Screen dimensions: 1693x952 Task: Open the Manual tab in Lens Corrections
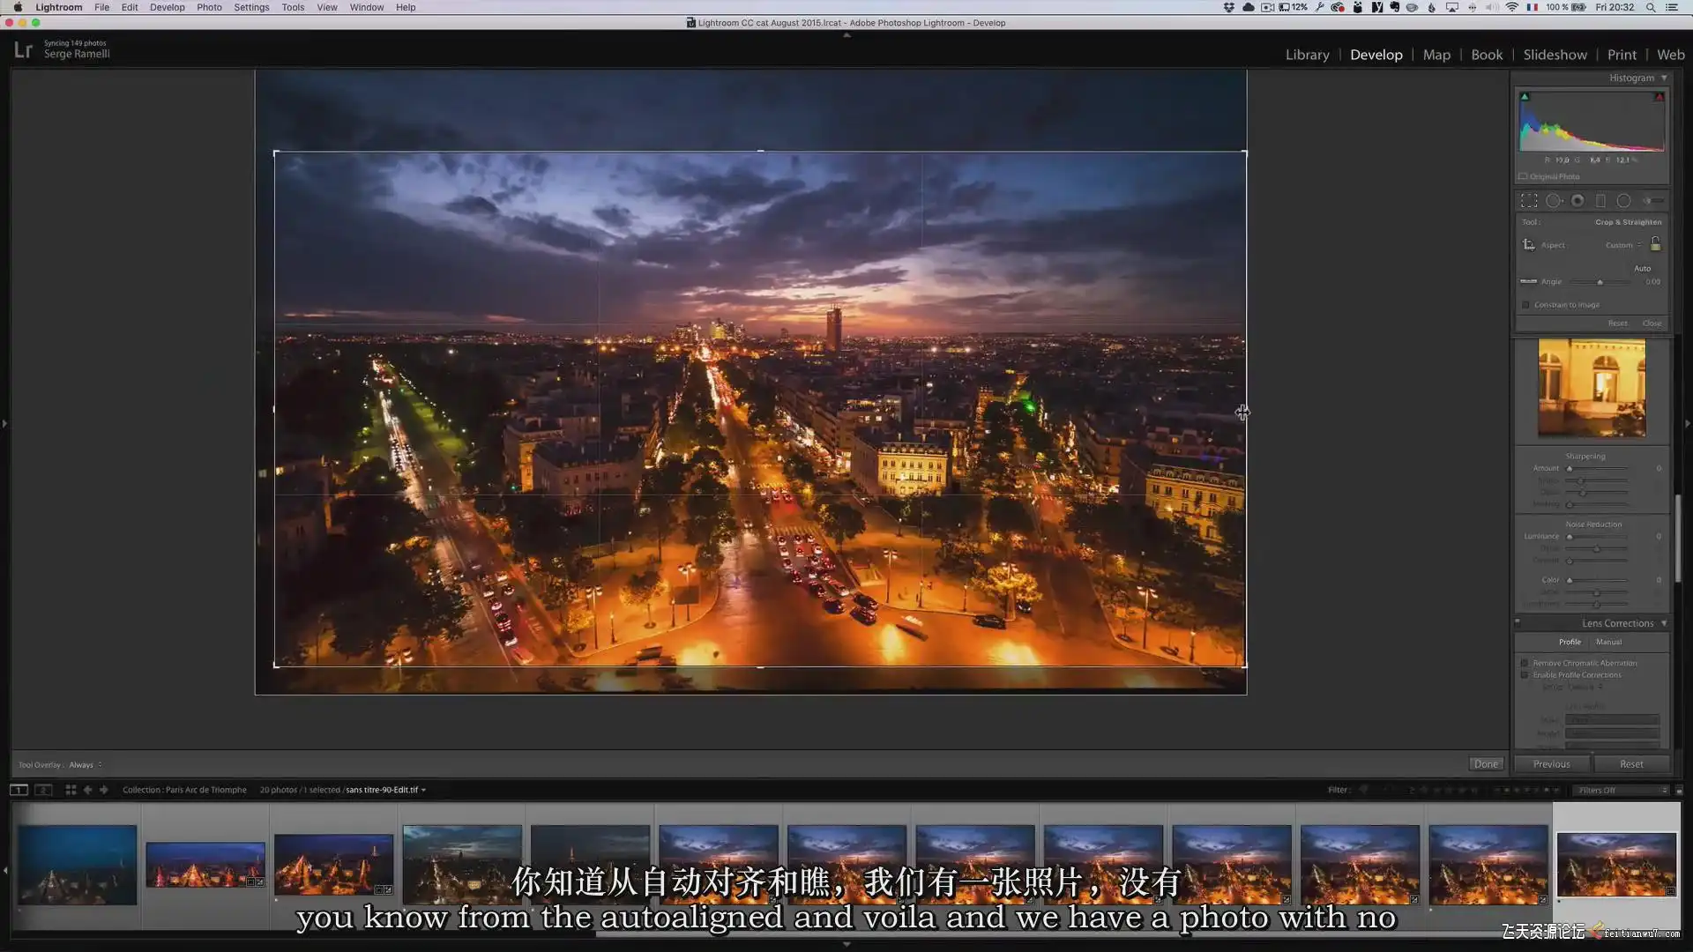click(x=1608, y=643)
